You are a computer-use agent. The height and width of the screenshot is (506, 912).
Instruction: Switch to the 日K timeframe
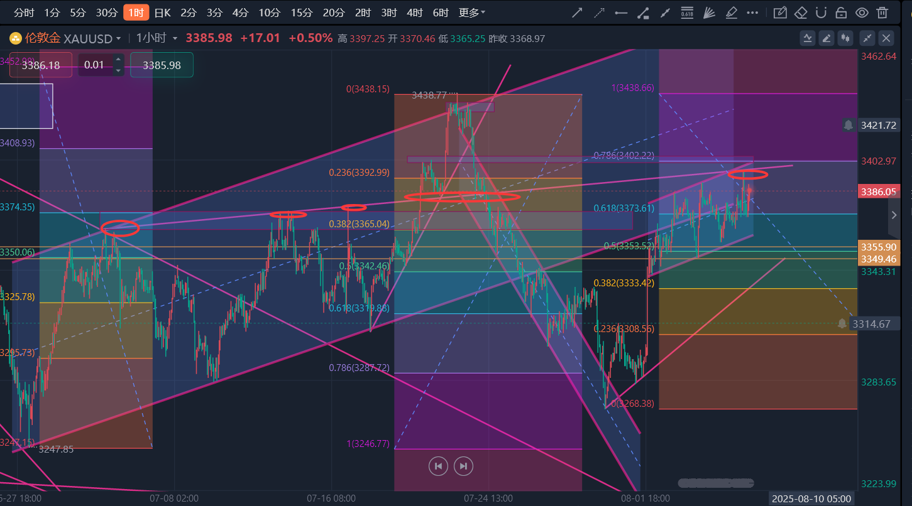(x=163, y=13)
